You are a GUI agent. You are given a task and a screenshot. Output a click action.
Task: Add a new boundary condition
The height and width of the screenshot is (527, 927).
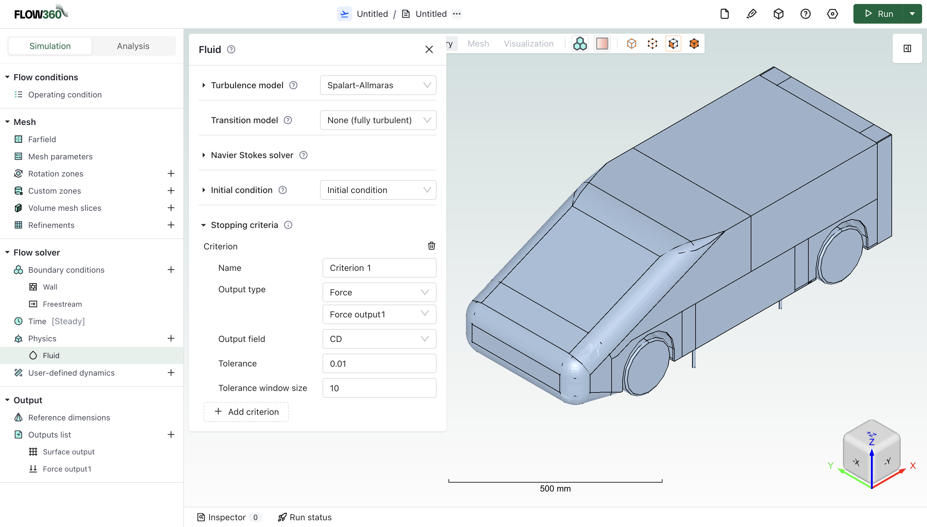171,270
